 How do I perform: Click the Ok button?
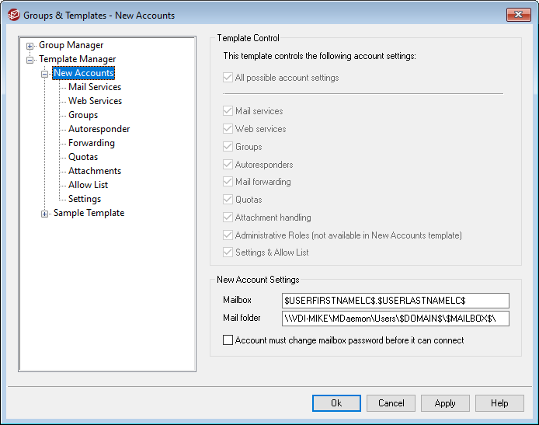336,403
